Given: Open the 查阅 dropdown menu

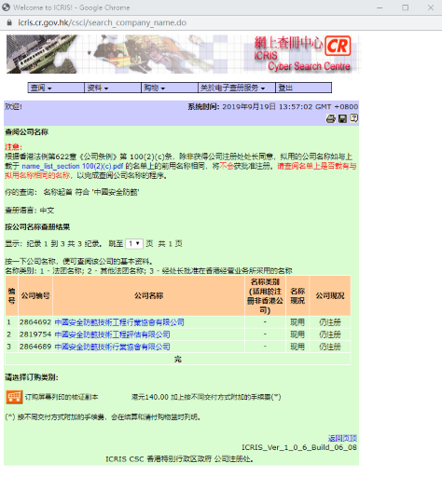Looking at the screenshot, I should point(56,88).
